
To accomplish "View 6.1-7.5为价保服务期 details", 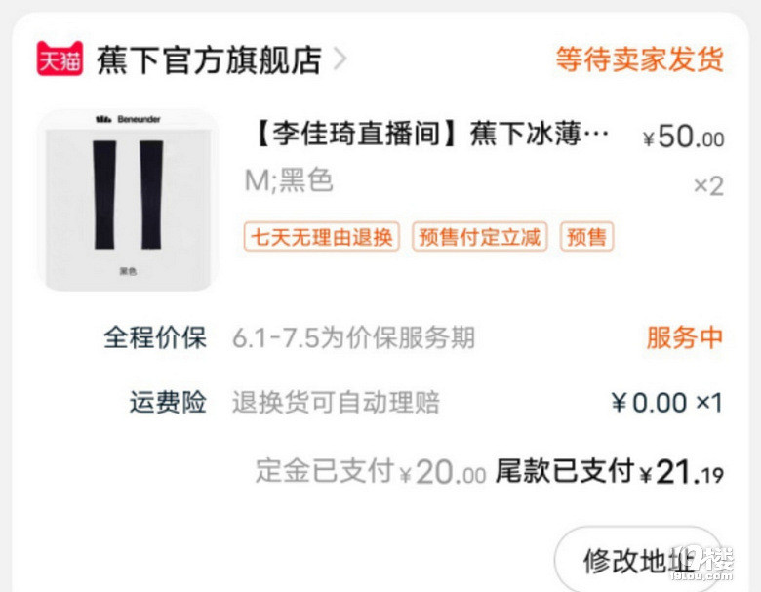I will tap(353, 337).
